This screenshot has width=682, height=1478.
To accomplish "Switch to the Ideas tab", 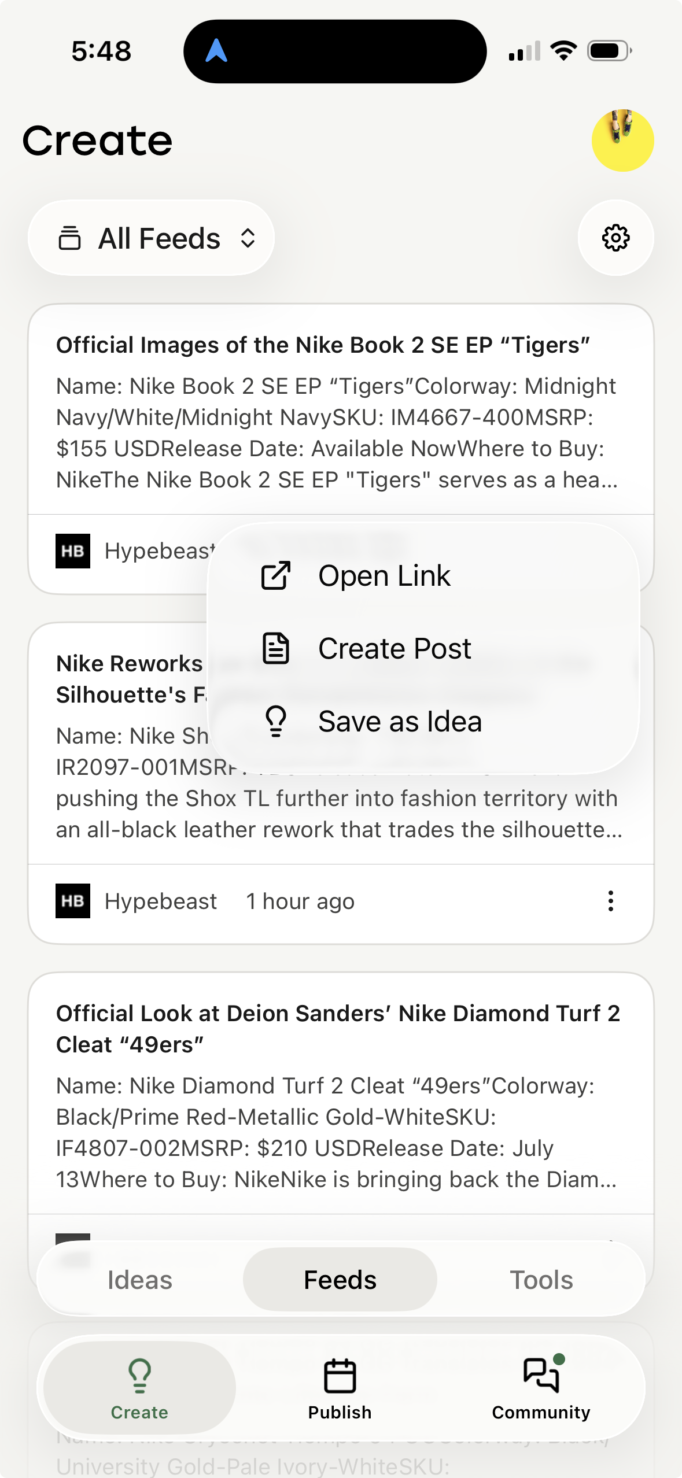I will pos(140,1280).
